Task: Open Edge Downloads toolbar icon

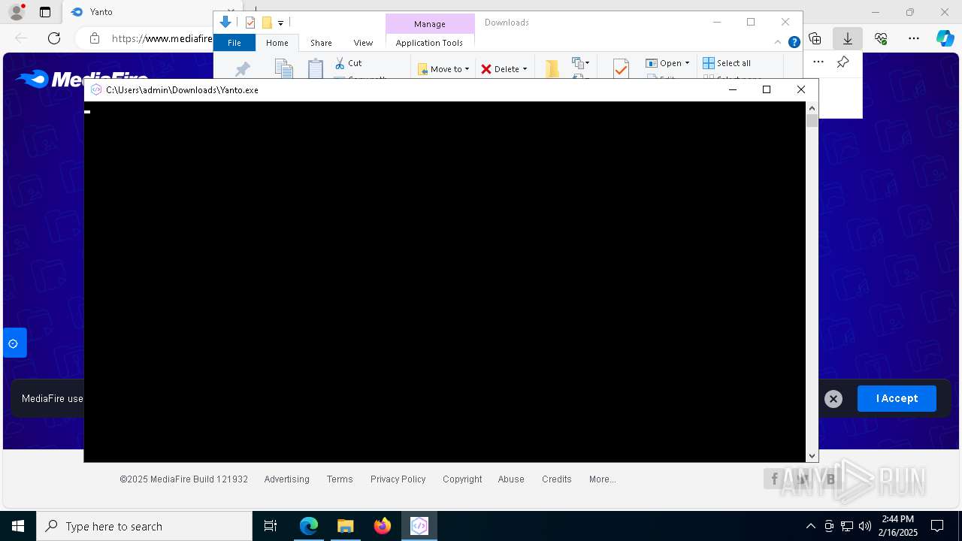Action: [x=847, y=38]
